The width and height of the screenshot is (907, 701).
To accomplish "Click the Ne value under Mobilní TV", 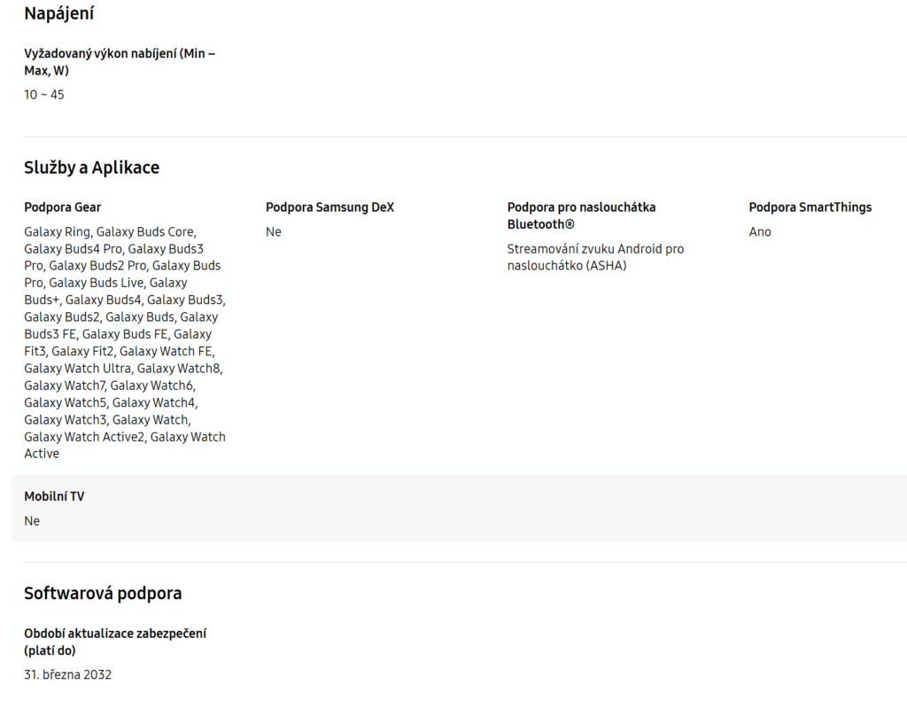I will 32,521.
